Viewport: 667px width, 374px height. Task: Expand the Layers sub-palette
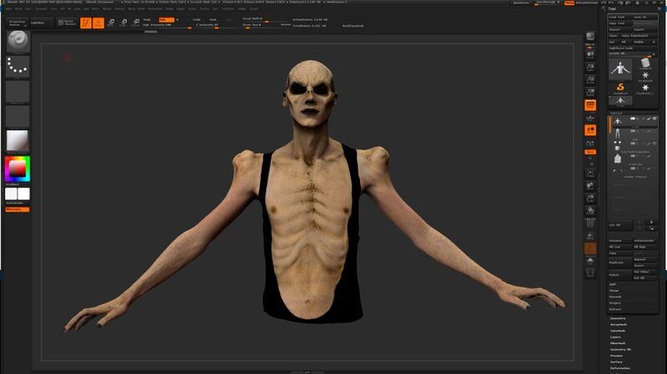coord(615,337)
